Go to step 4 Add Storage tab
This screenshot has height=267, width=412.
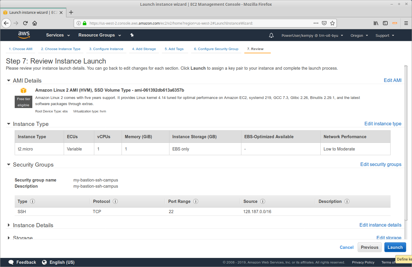point(144,49)
